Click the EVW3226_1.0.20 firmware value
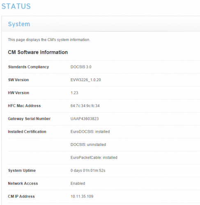Viewport: 200px width, 205px height. point(86,80)
